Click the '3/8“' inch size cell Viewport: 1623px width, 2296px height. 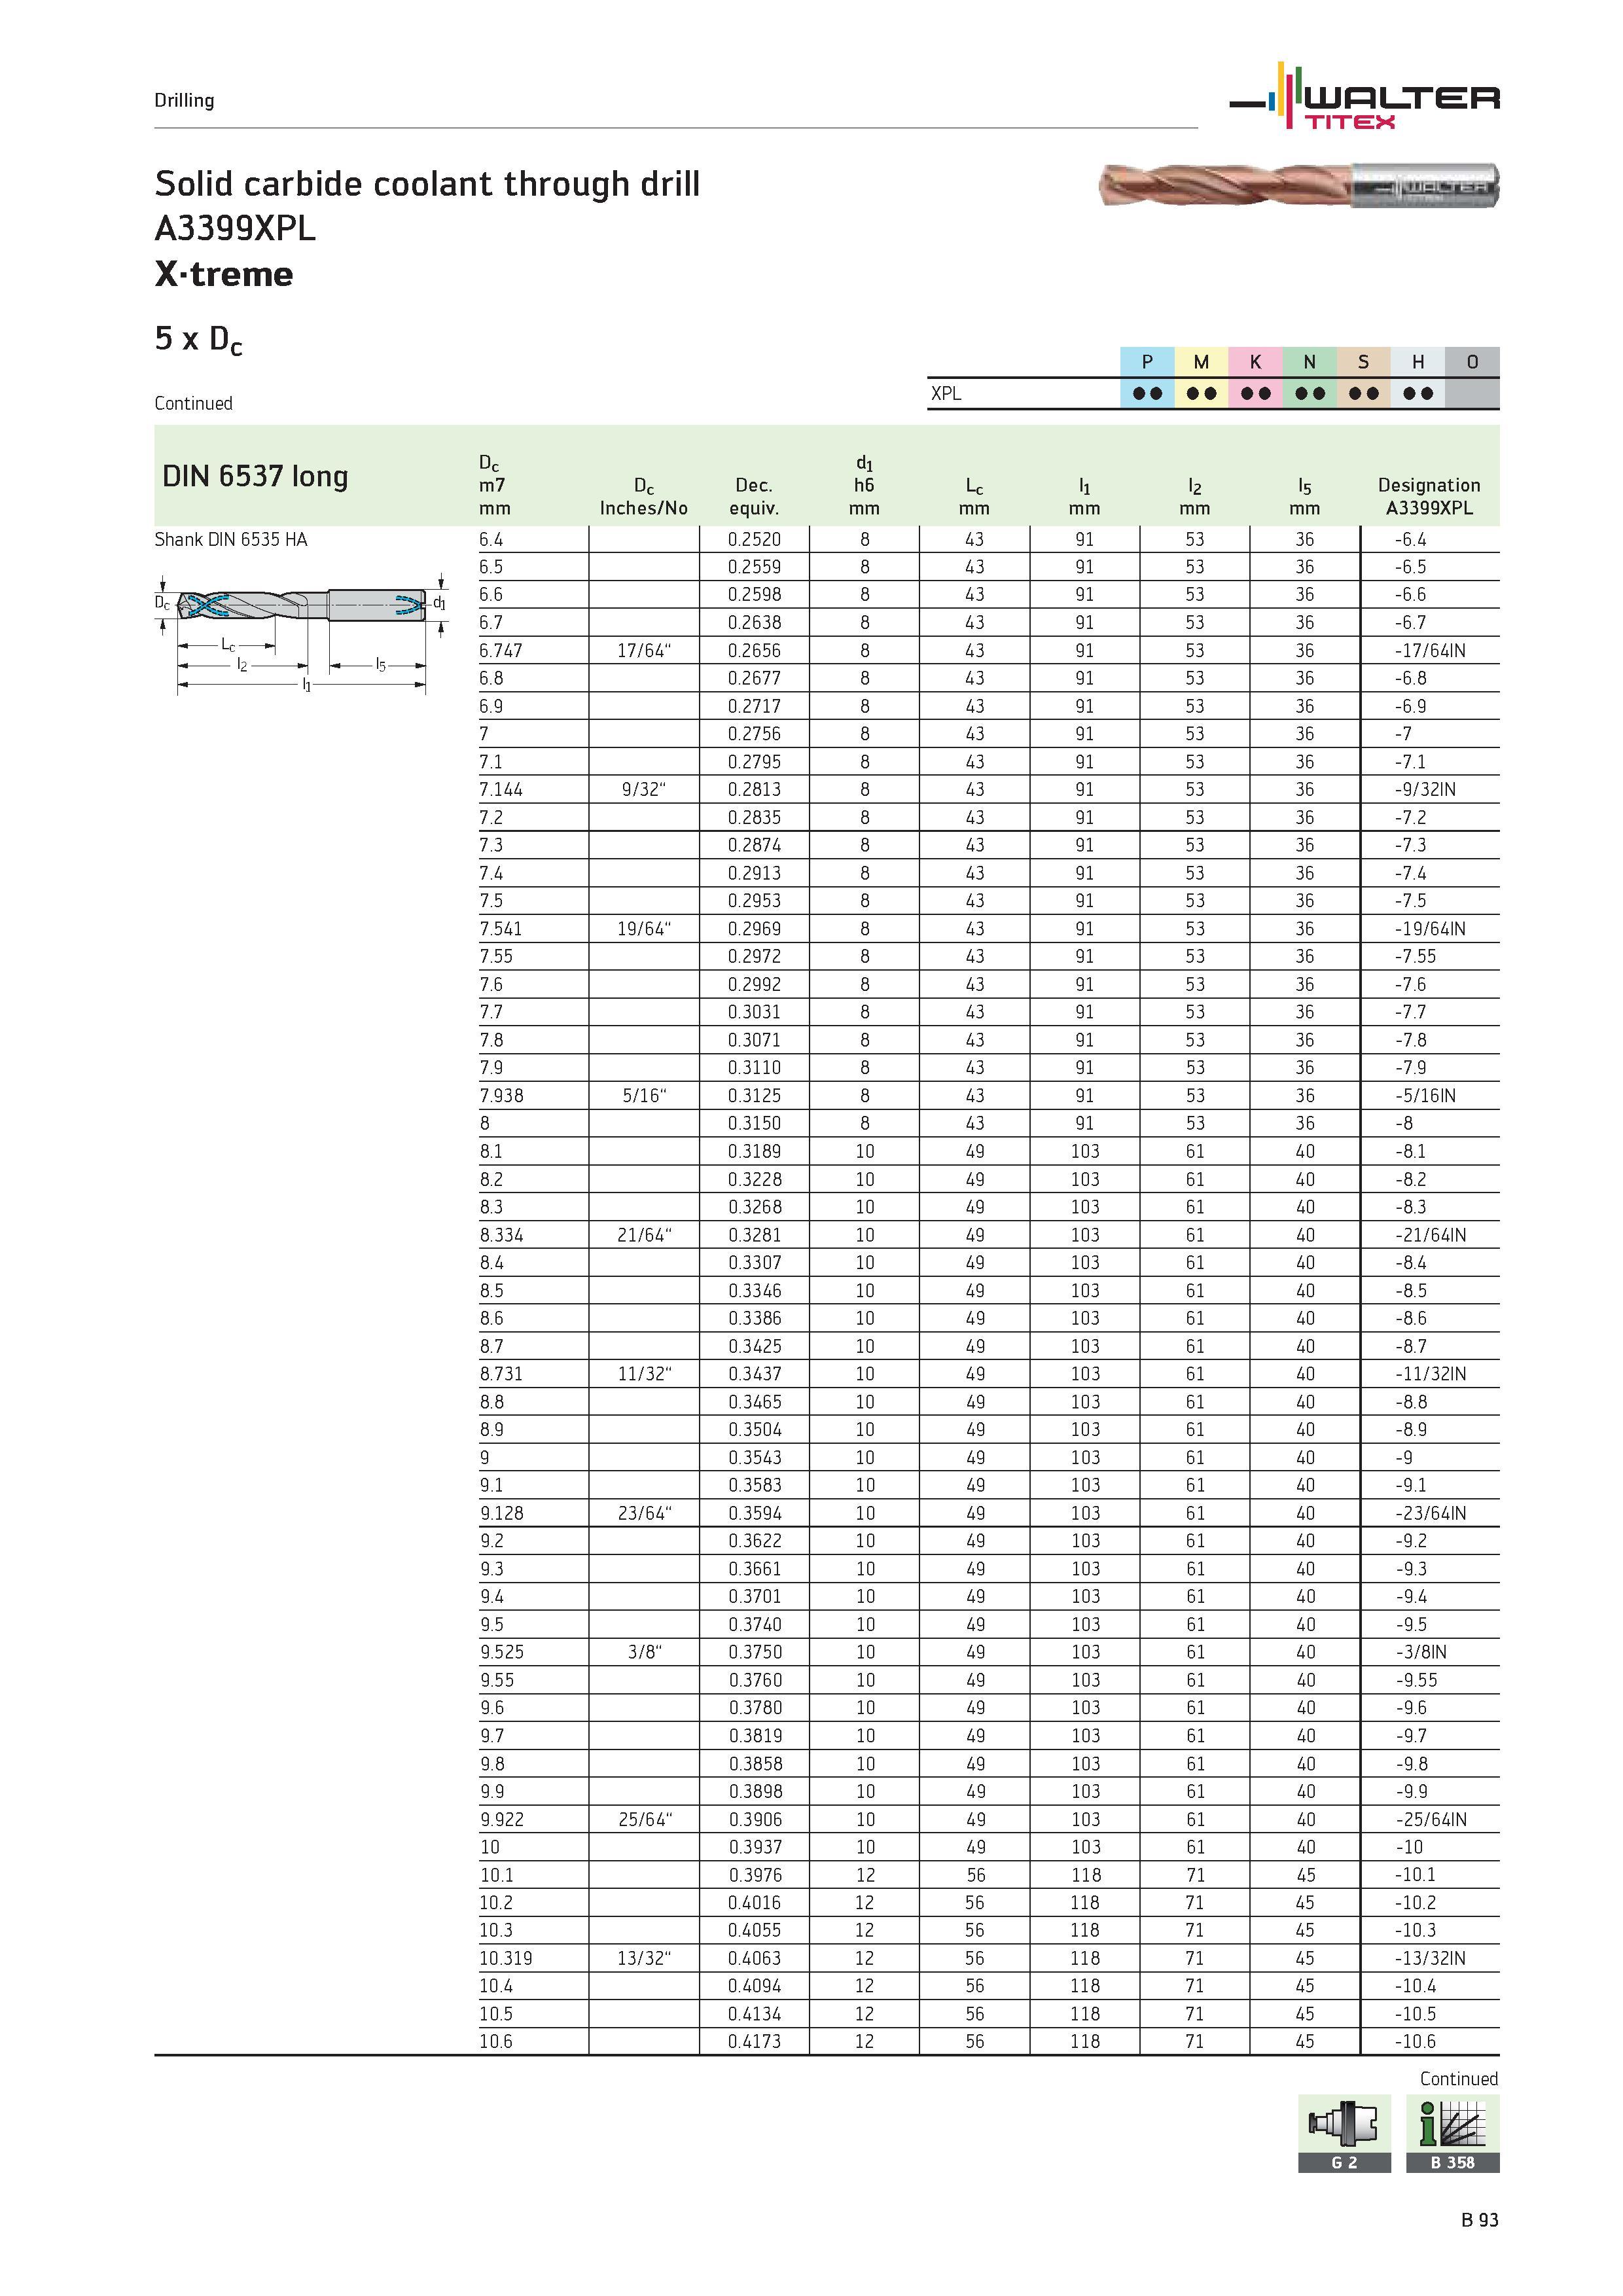tap(645, 1653)
